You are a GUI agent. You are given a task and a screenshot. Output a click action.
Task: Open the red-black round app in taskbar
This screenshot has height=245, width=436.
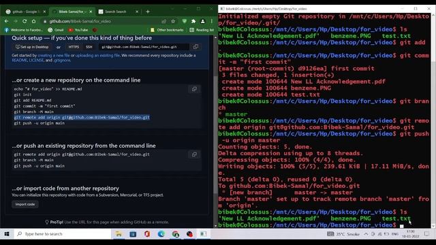click(189, 234)
